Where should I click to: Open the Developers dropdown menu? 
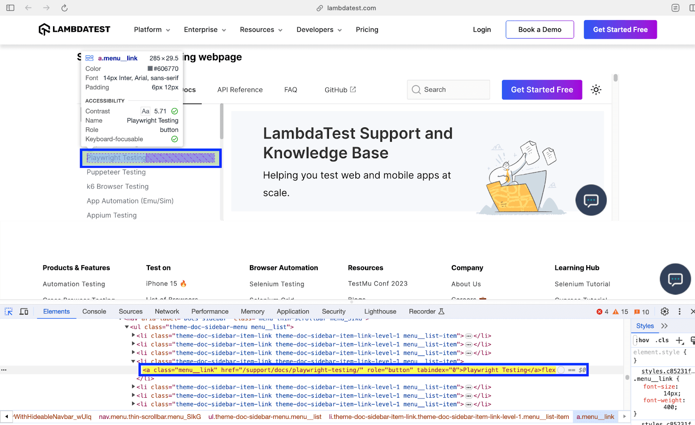(x=319, y=30)
